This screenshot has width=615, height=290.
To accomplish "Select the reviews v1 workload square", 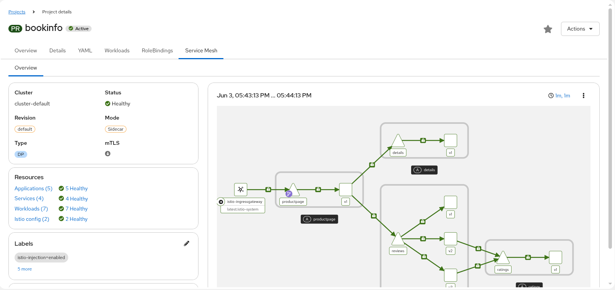I will (451, 202).
